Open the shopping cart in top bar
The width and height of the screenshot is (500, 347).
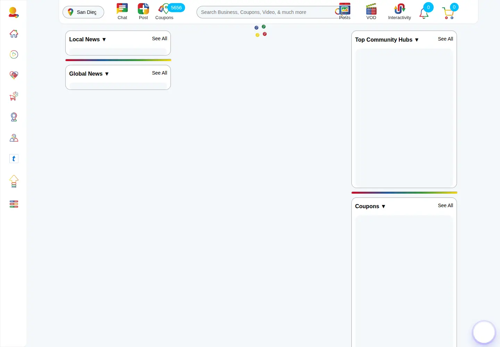tap(448, 13)
